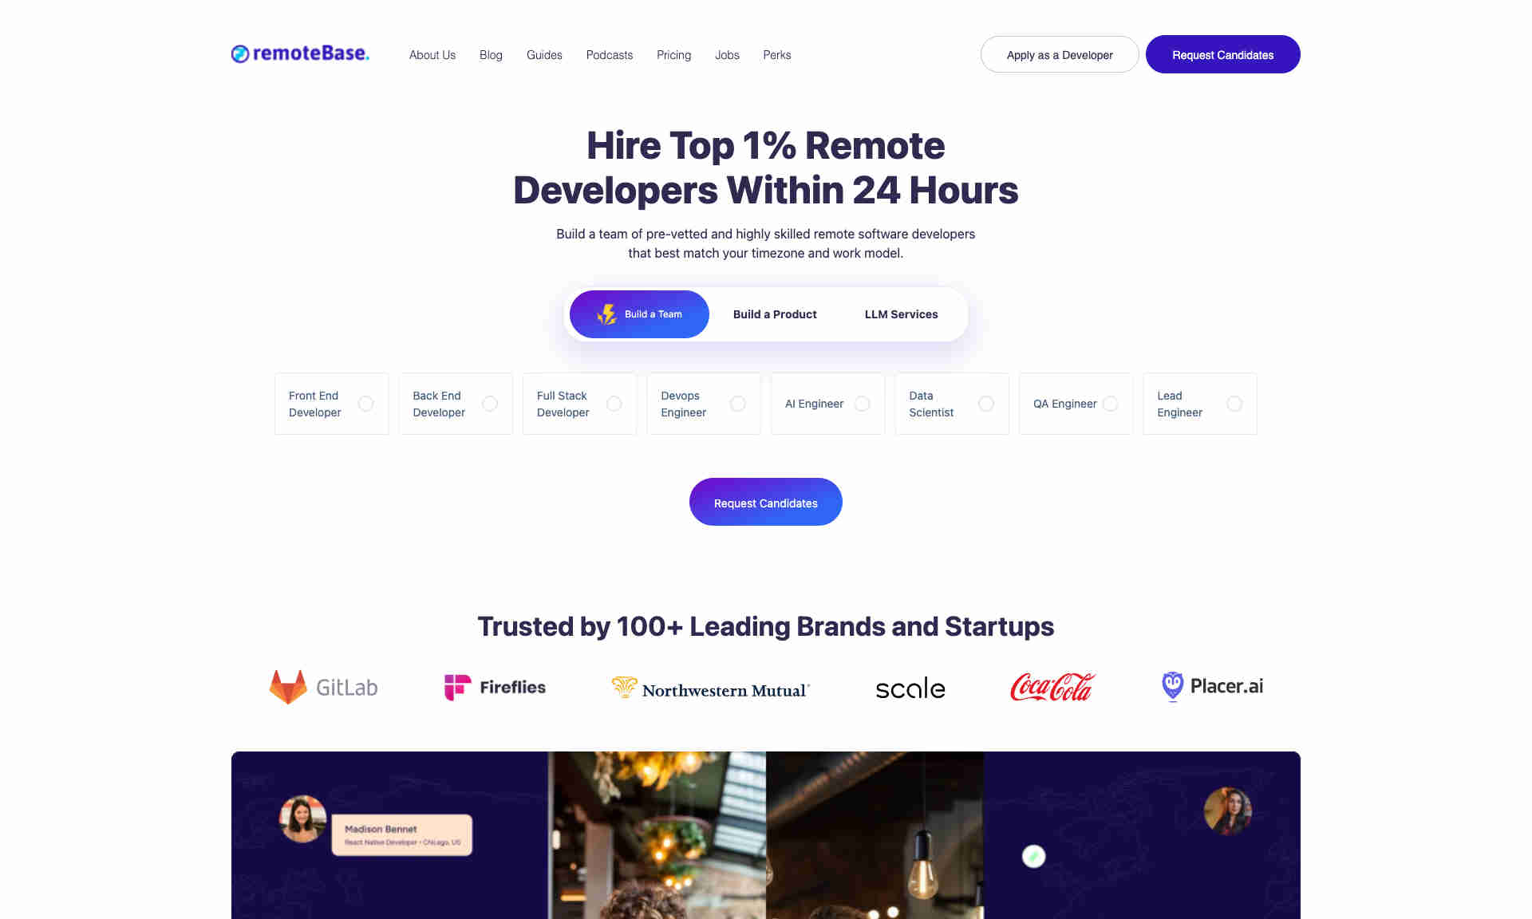Viewport: 1532px width, 919px height.
Task: Click the Coca-Cola brand logo icon
Action: (x=1051, y=686)
